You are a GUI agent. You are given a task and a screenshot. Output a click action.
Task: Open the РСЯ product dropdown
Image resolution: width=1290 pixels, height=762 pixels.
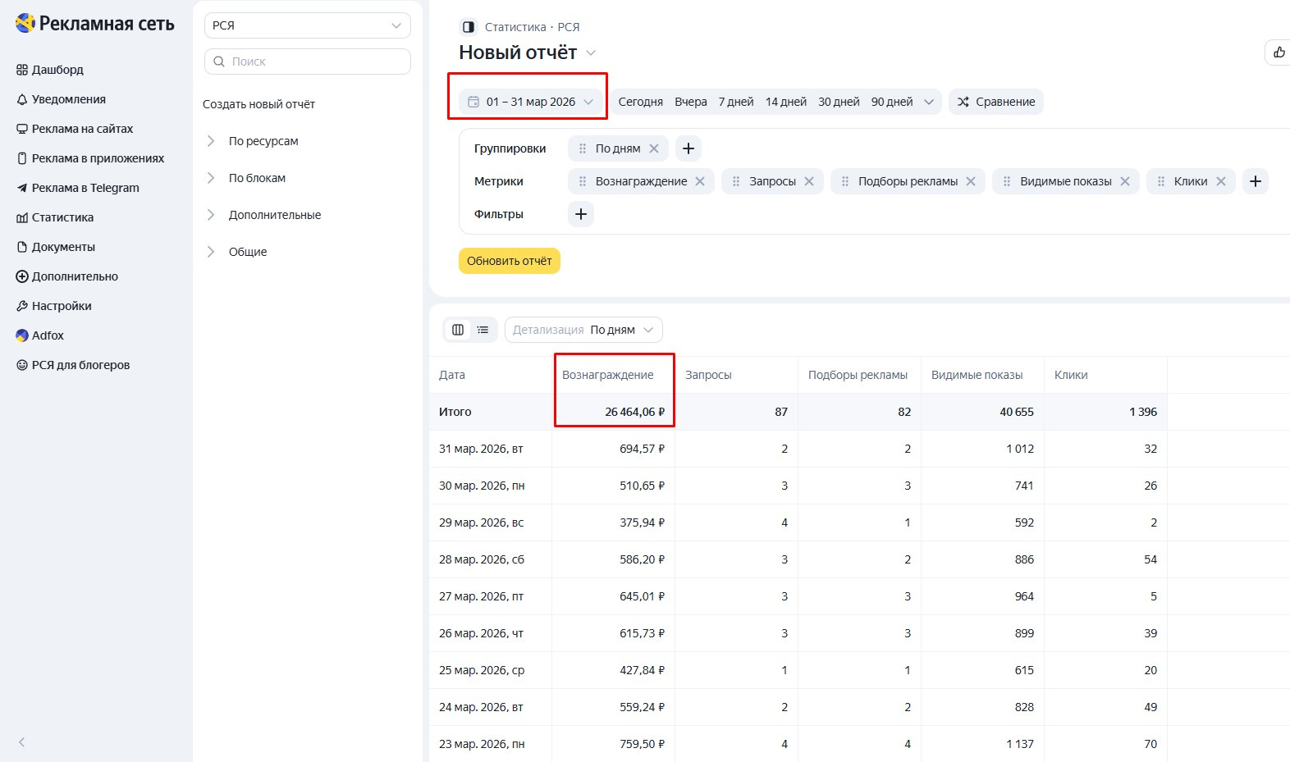tap(307, 25)
